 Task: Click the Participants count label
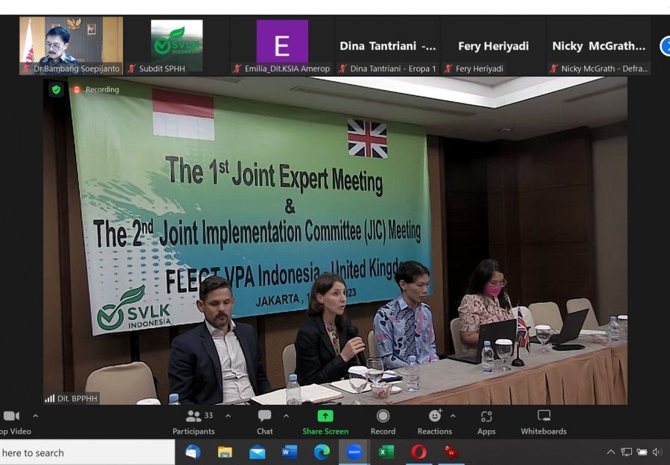(x=208, y=415)
